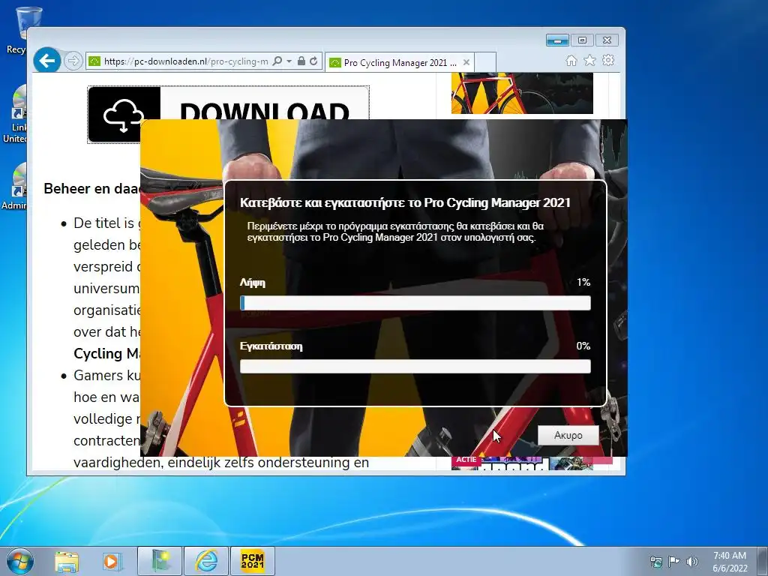The height and width of the screenshot is (576, 768).
Task: Close the Pro Cycling Manager 2021 tab
Action: tap(466, 62)
